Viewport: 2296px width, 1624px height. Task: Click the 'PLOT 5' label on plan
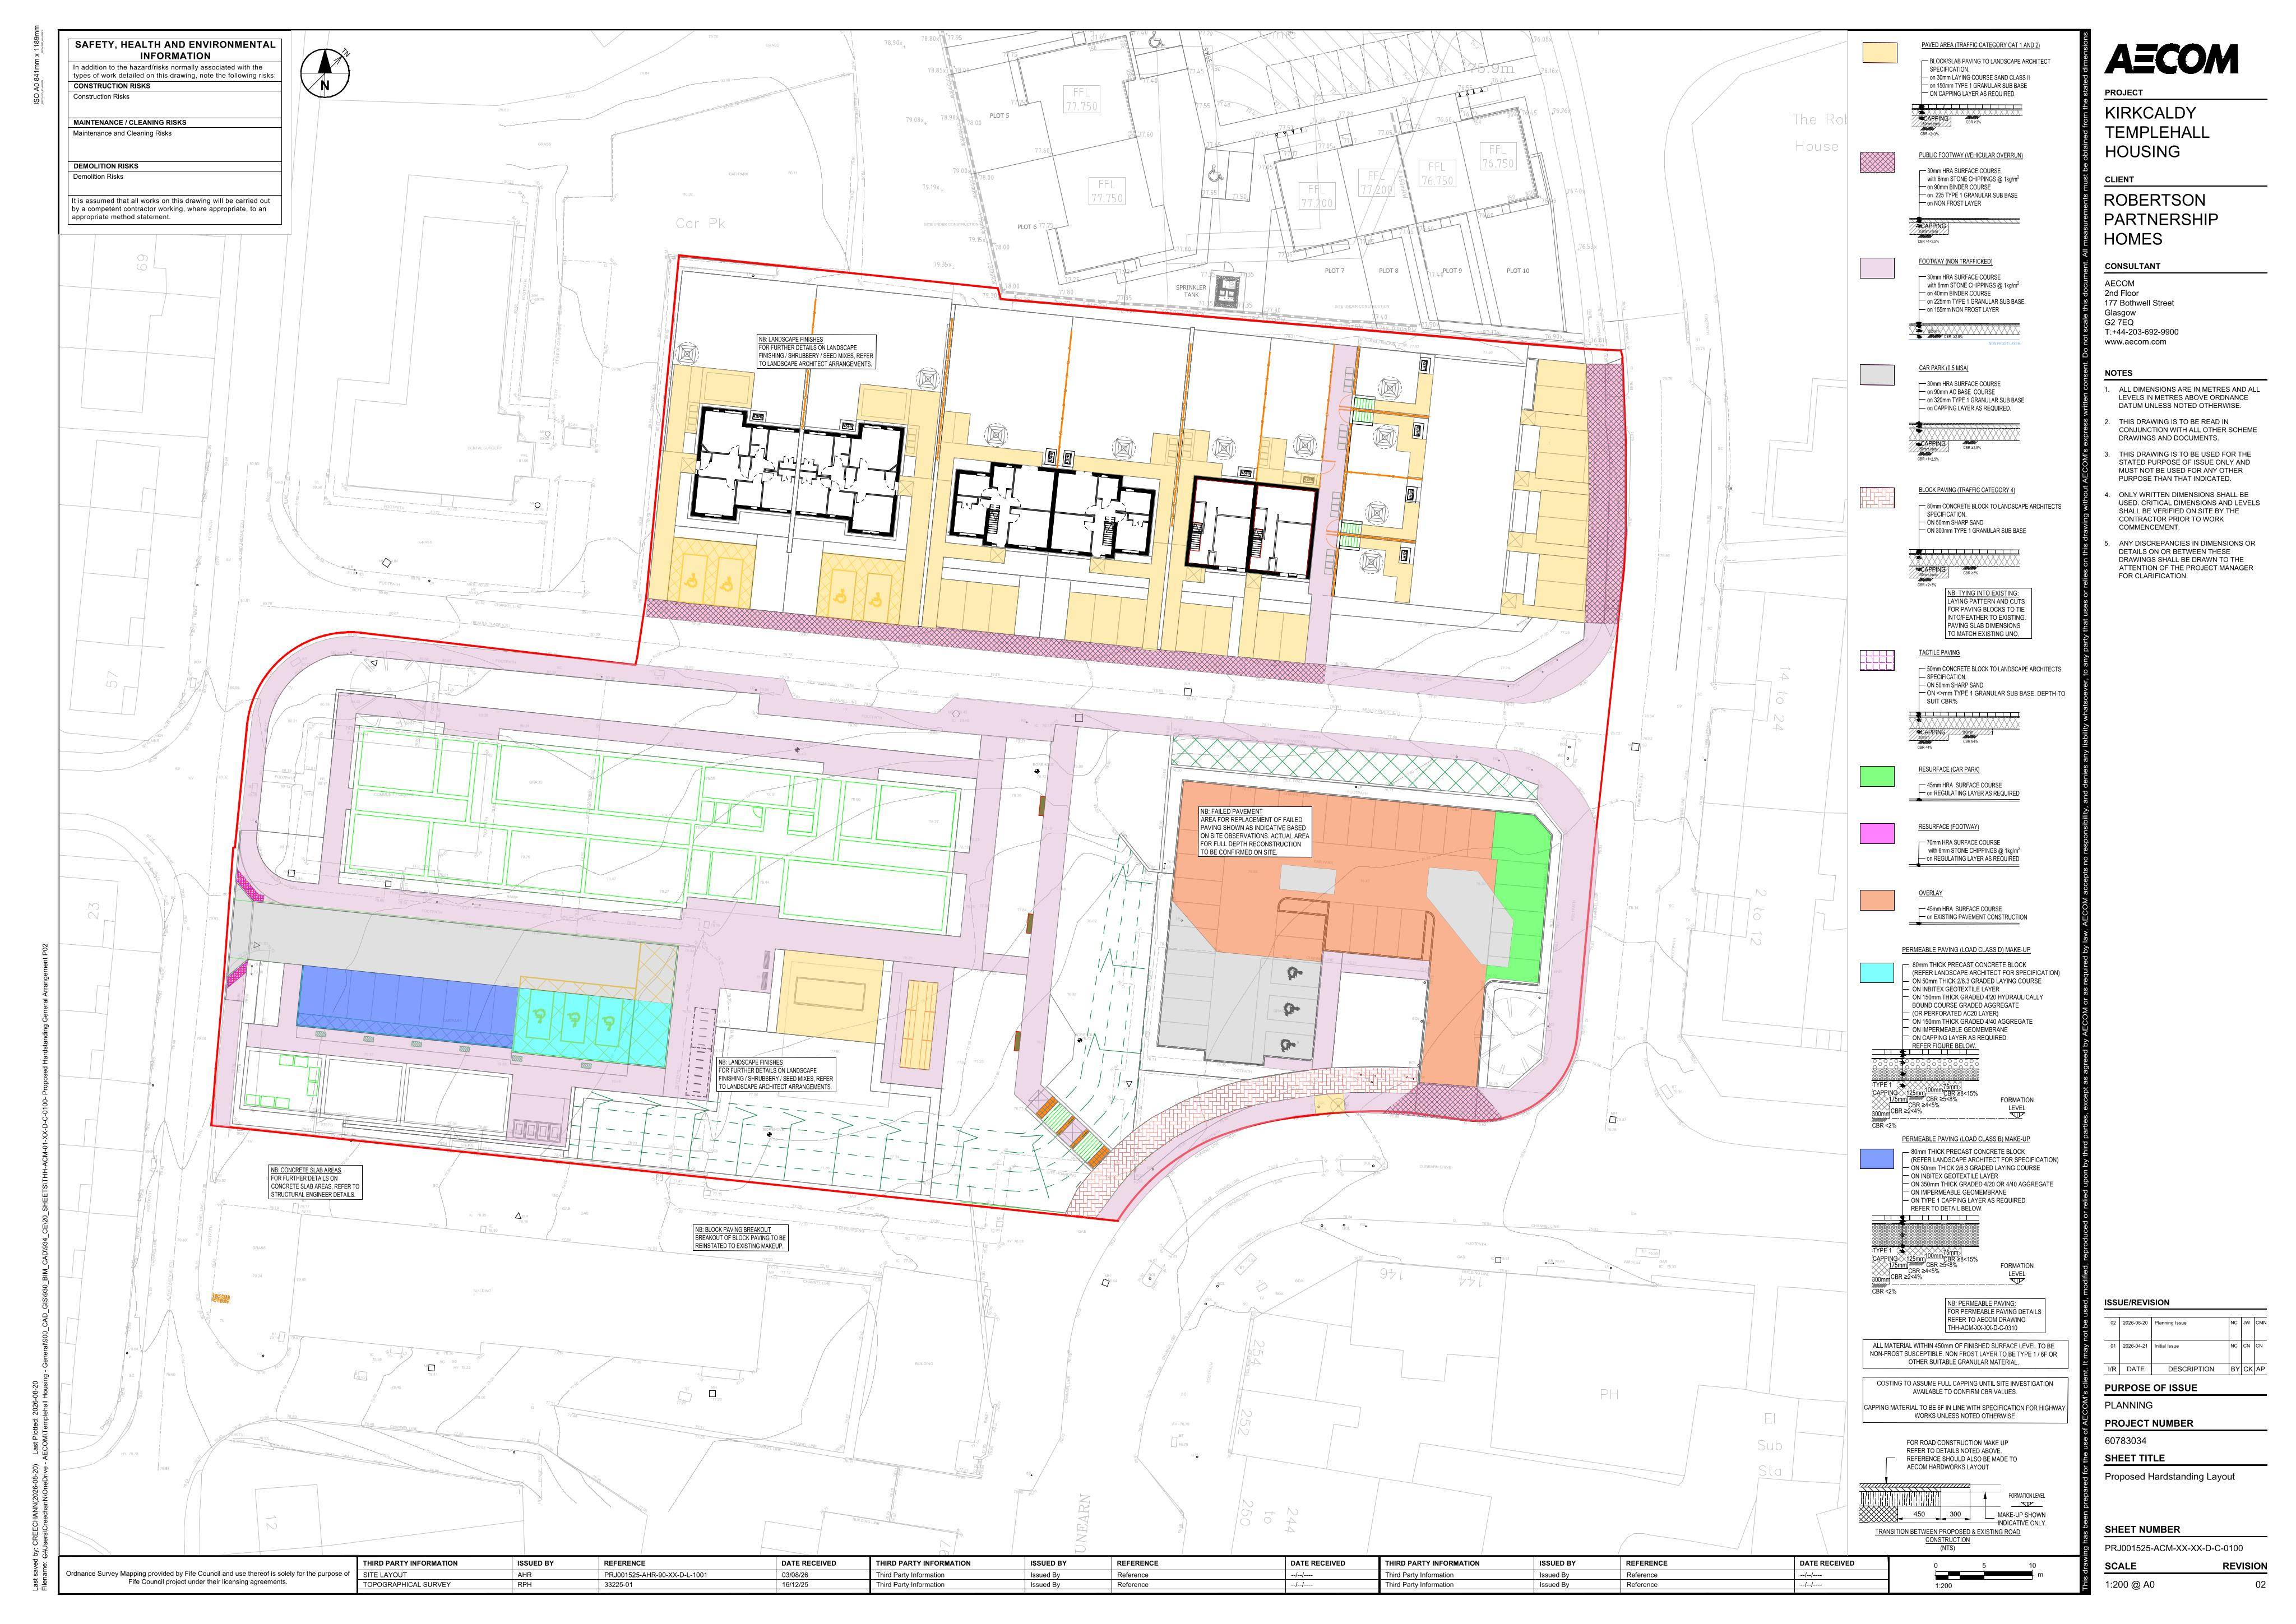[x=999, y=116]
